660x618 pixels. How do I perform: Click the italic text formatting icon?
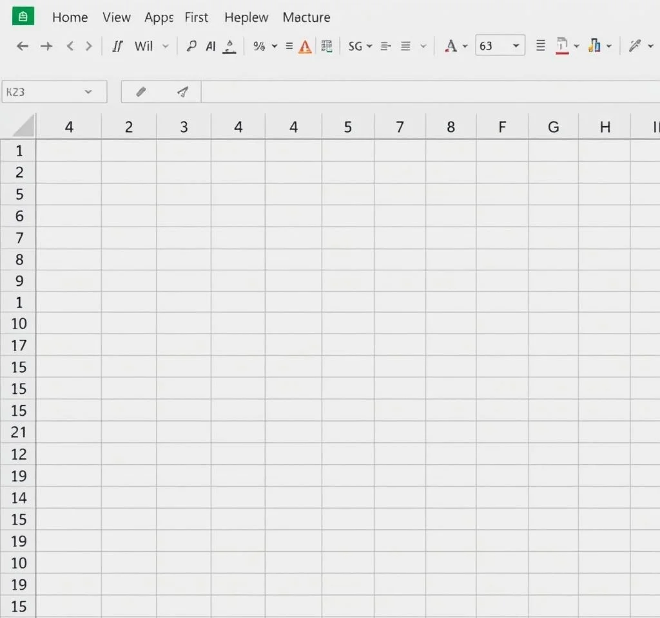coord(117,46)
